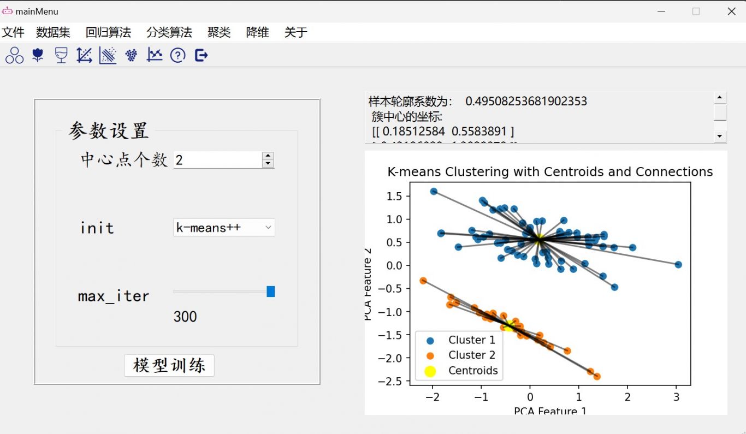Click the 簇中心的坐标 text line
This screenshot has height=434, width=746.
[407, 116]
